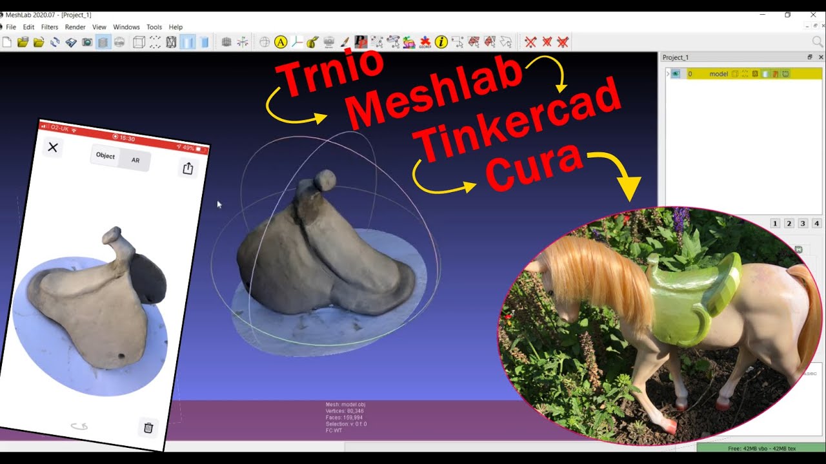The image size is (826, 464).
Task: Select the AR tab on phone screen
Action: click(136, 160)
